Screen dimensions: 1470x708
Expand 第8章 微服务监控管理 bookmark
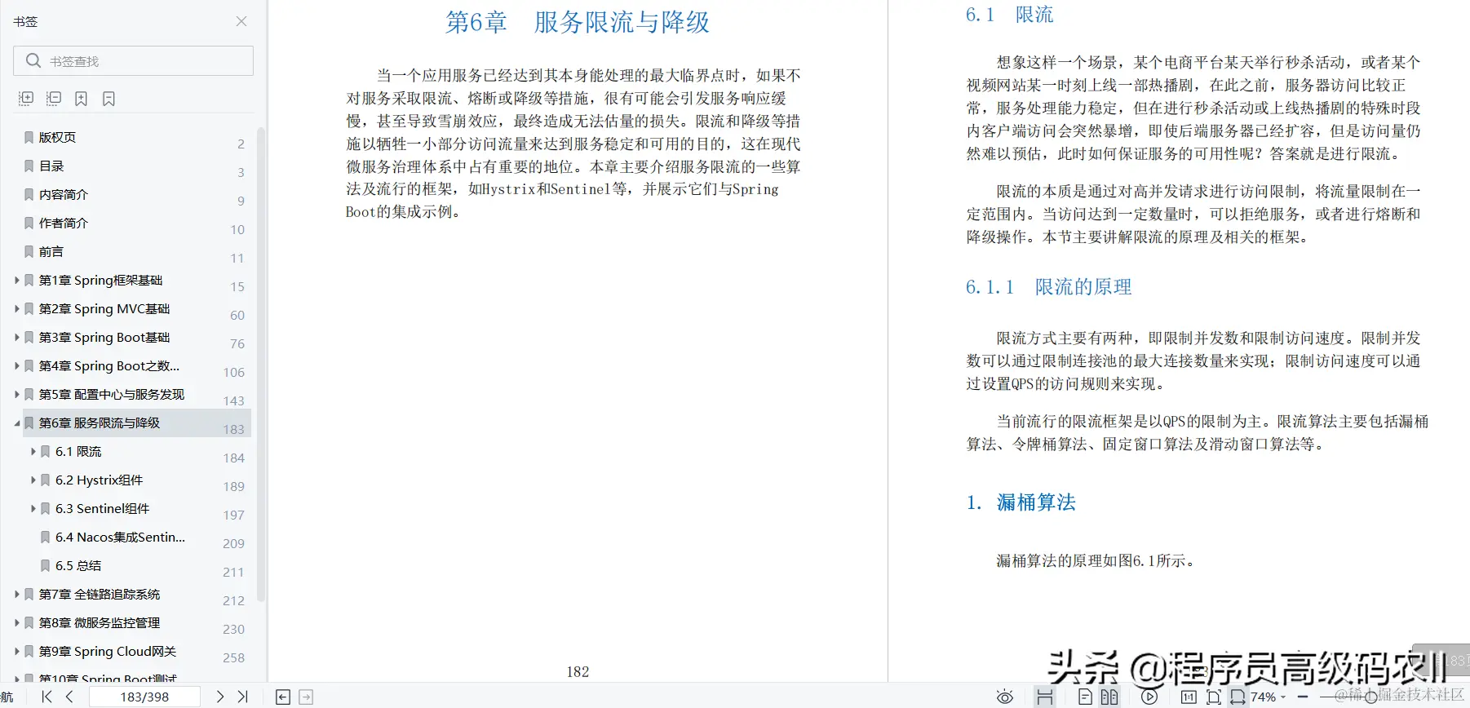pyautogui.click(x=16, y=622)
